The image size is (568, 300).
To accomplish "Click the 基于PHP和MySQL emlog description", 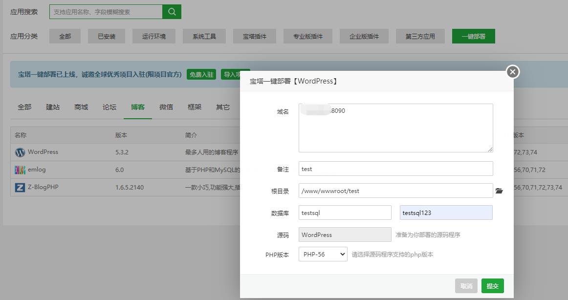I will (x=213, y=170).
